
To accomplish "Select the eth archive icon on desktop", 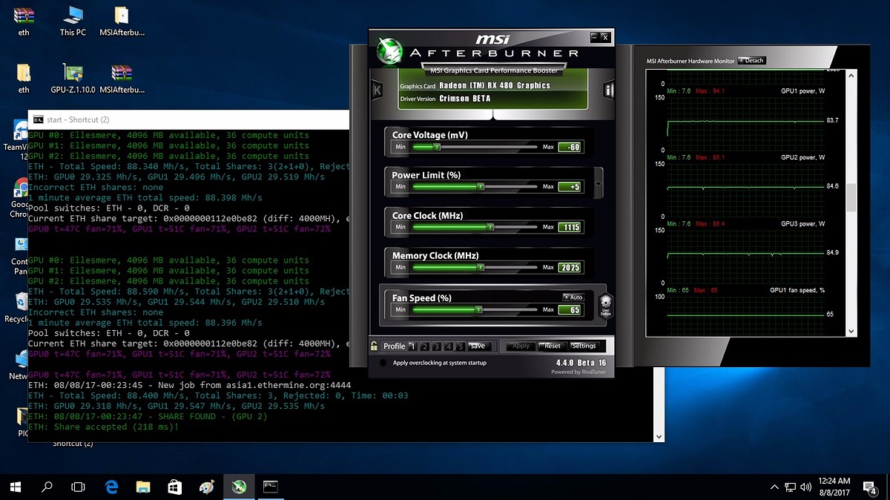I will [x=24, y=22].
